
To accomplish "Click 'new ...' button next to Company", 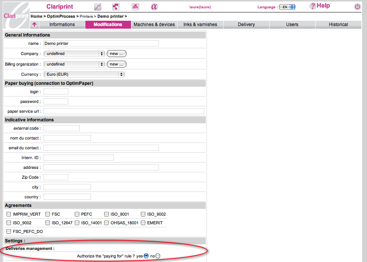I will tap(116, 54).
